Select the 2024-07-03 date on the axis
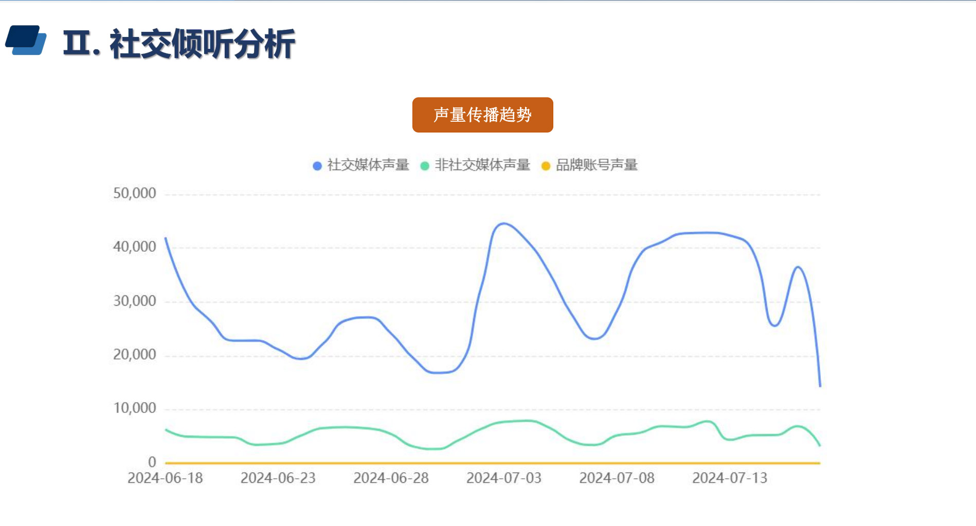The width and height of the screenshot is (976, 526). pos(504,478)
